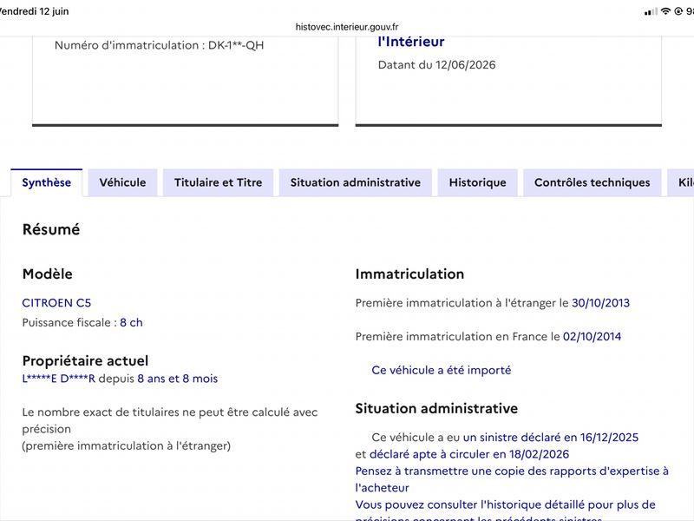Select Le nombre exact de titulaires note

tap(170, 420)
